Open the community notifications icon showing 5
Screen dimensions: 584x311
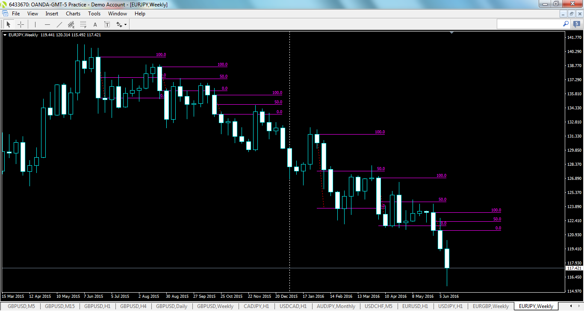coord(576,24)
